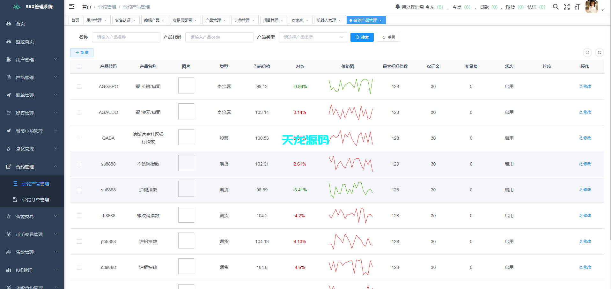Click 修改 link on the sn8888 row
The image size is (611, 289).
(x=585, y=189)
